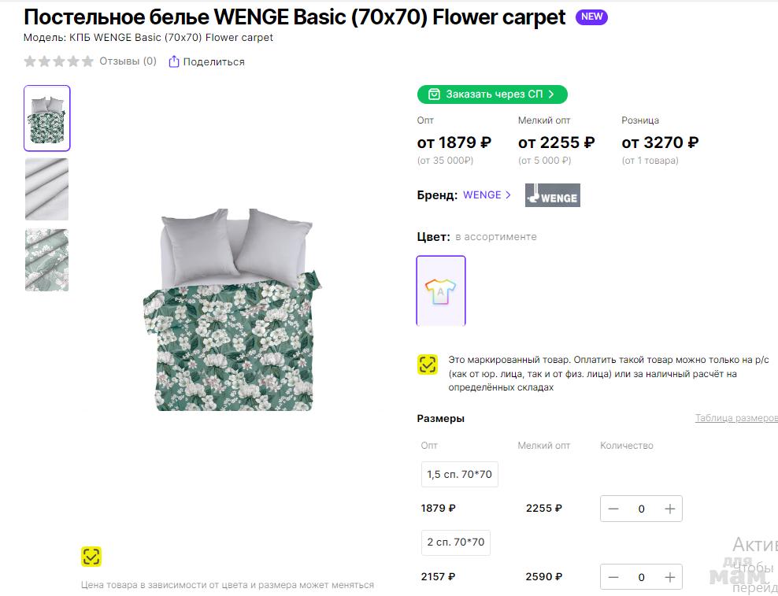Click the rating stars
The image size is (778, 596).
[59, 61]
